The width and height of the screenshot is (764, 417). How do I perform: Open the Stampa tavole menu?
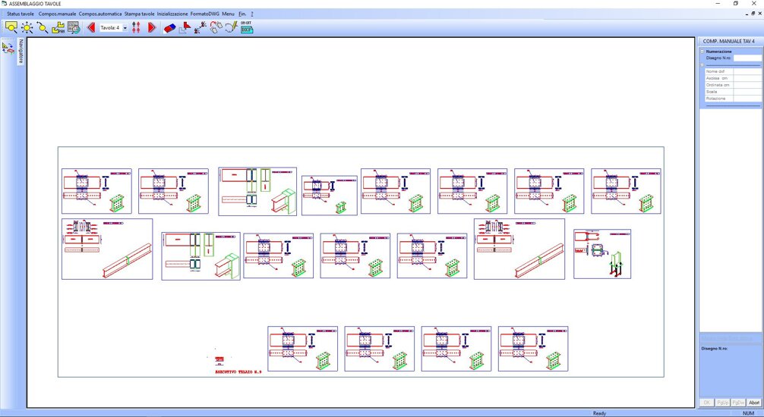coord(140,14)
